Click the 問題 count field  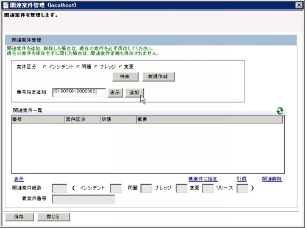click(x=146, y=188)
